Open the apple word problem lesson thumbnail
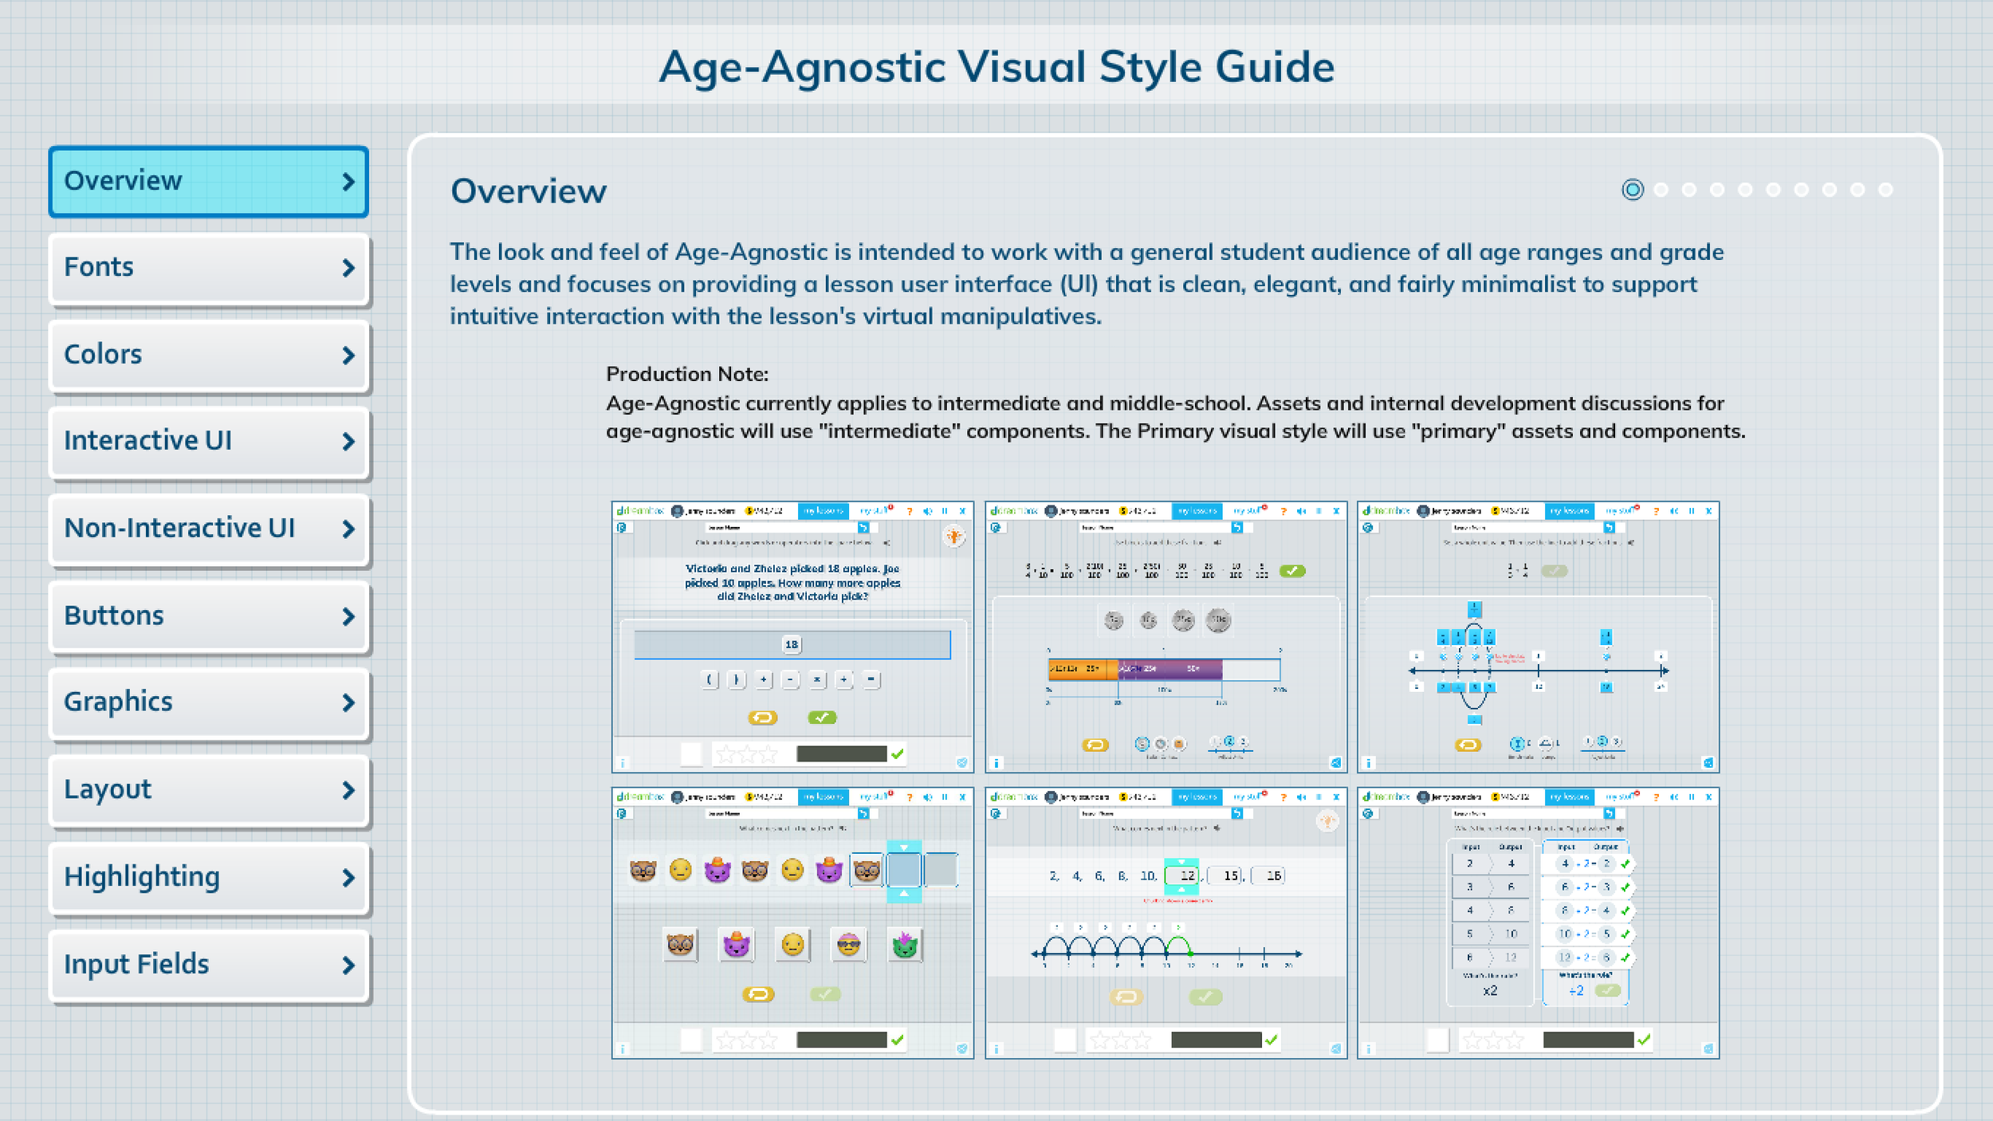The image size is (1993, 1121). [792, 636]
